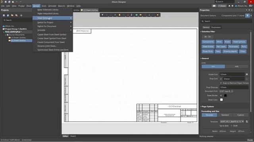Click the save icon in Projects panel toolbar
The image size is (254, 142).
pos(4,15)
